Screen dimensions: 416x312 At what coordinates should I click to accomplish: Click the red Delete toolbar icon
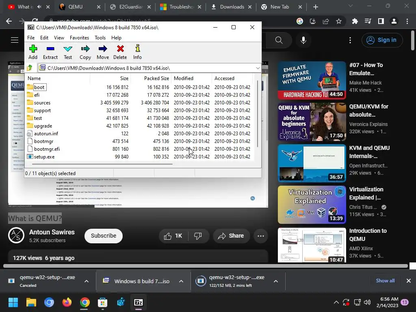pos(120,52)
